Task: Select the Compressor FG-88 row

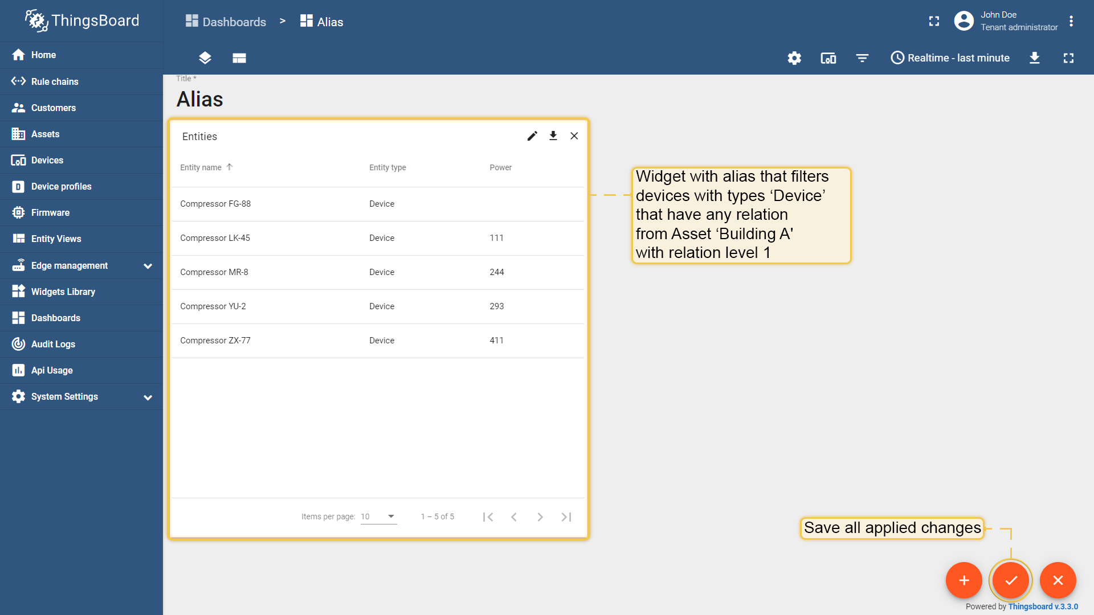Action: (x=378, y=204)
